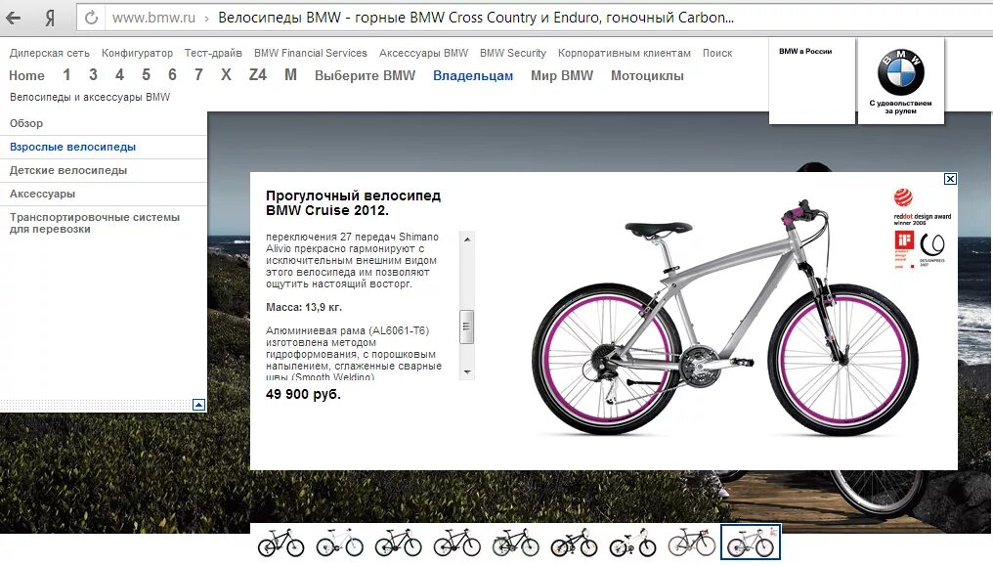Open Выберите BMW menu
The width and height of the screenshot is (993, 566).
point(365,76)
